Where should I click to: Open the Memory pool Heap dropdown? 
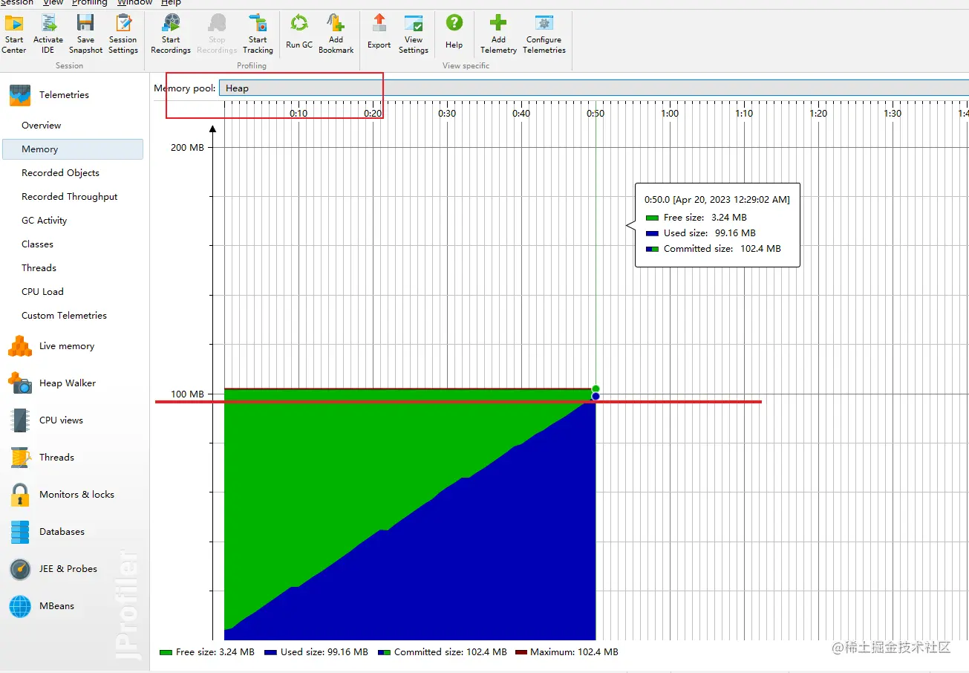(593, 88)
